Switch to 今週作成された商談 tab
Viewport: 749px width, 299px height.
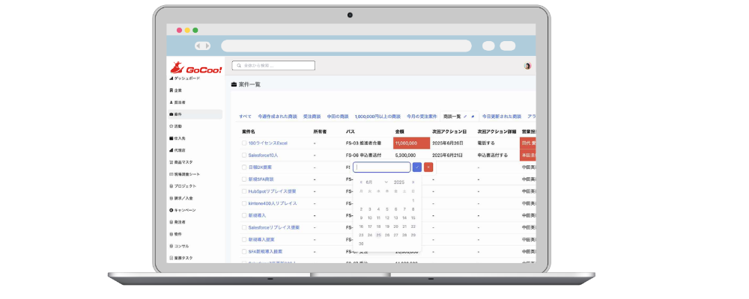coord(278,117)
